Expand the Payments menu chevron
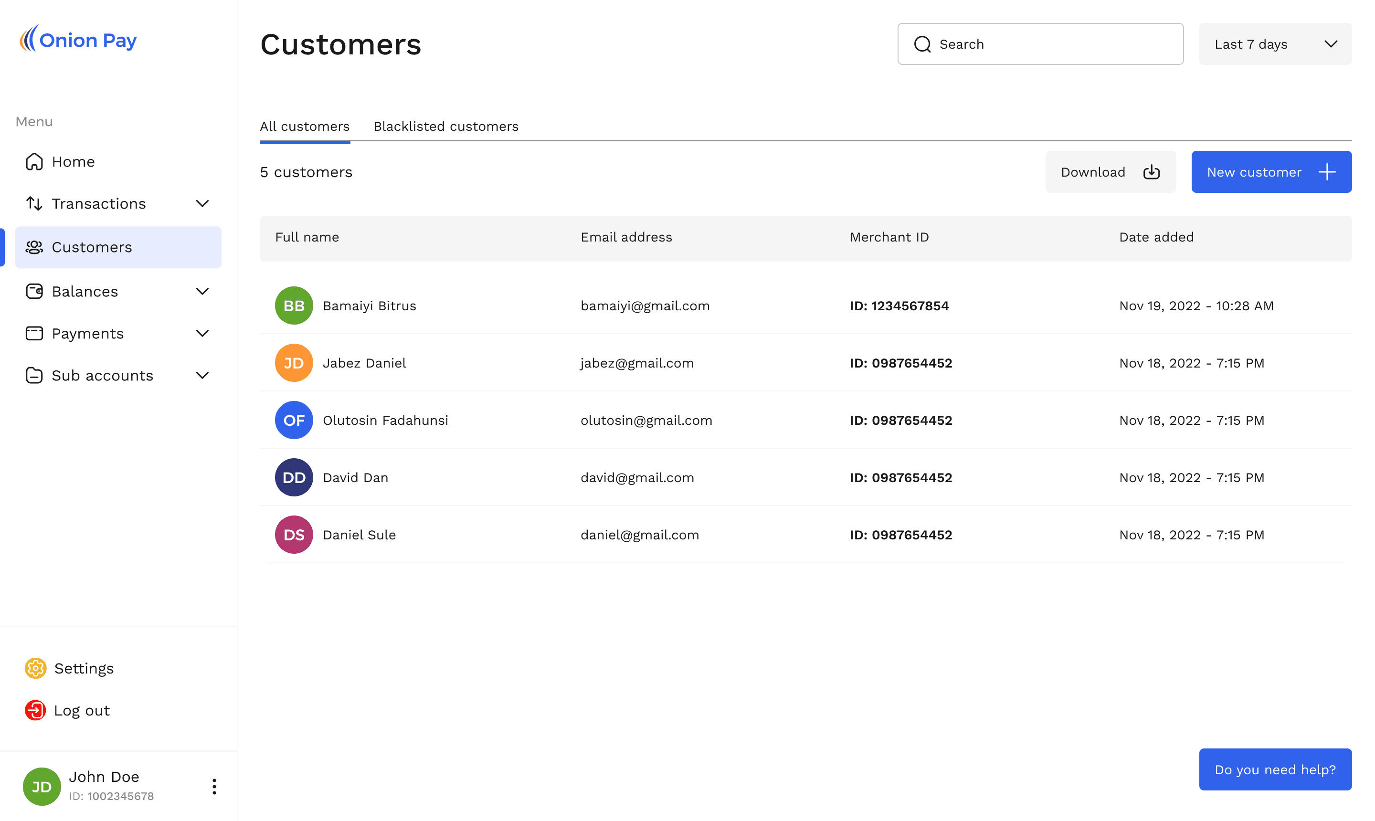 202,333
